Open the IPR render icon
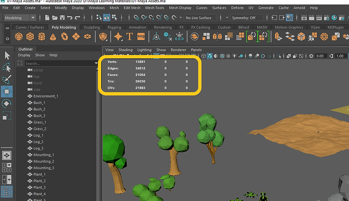Viewport: 349px width, 201px height. [x=319, y=17]
